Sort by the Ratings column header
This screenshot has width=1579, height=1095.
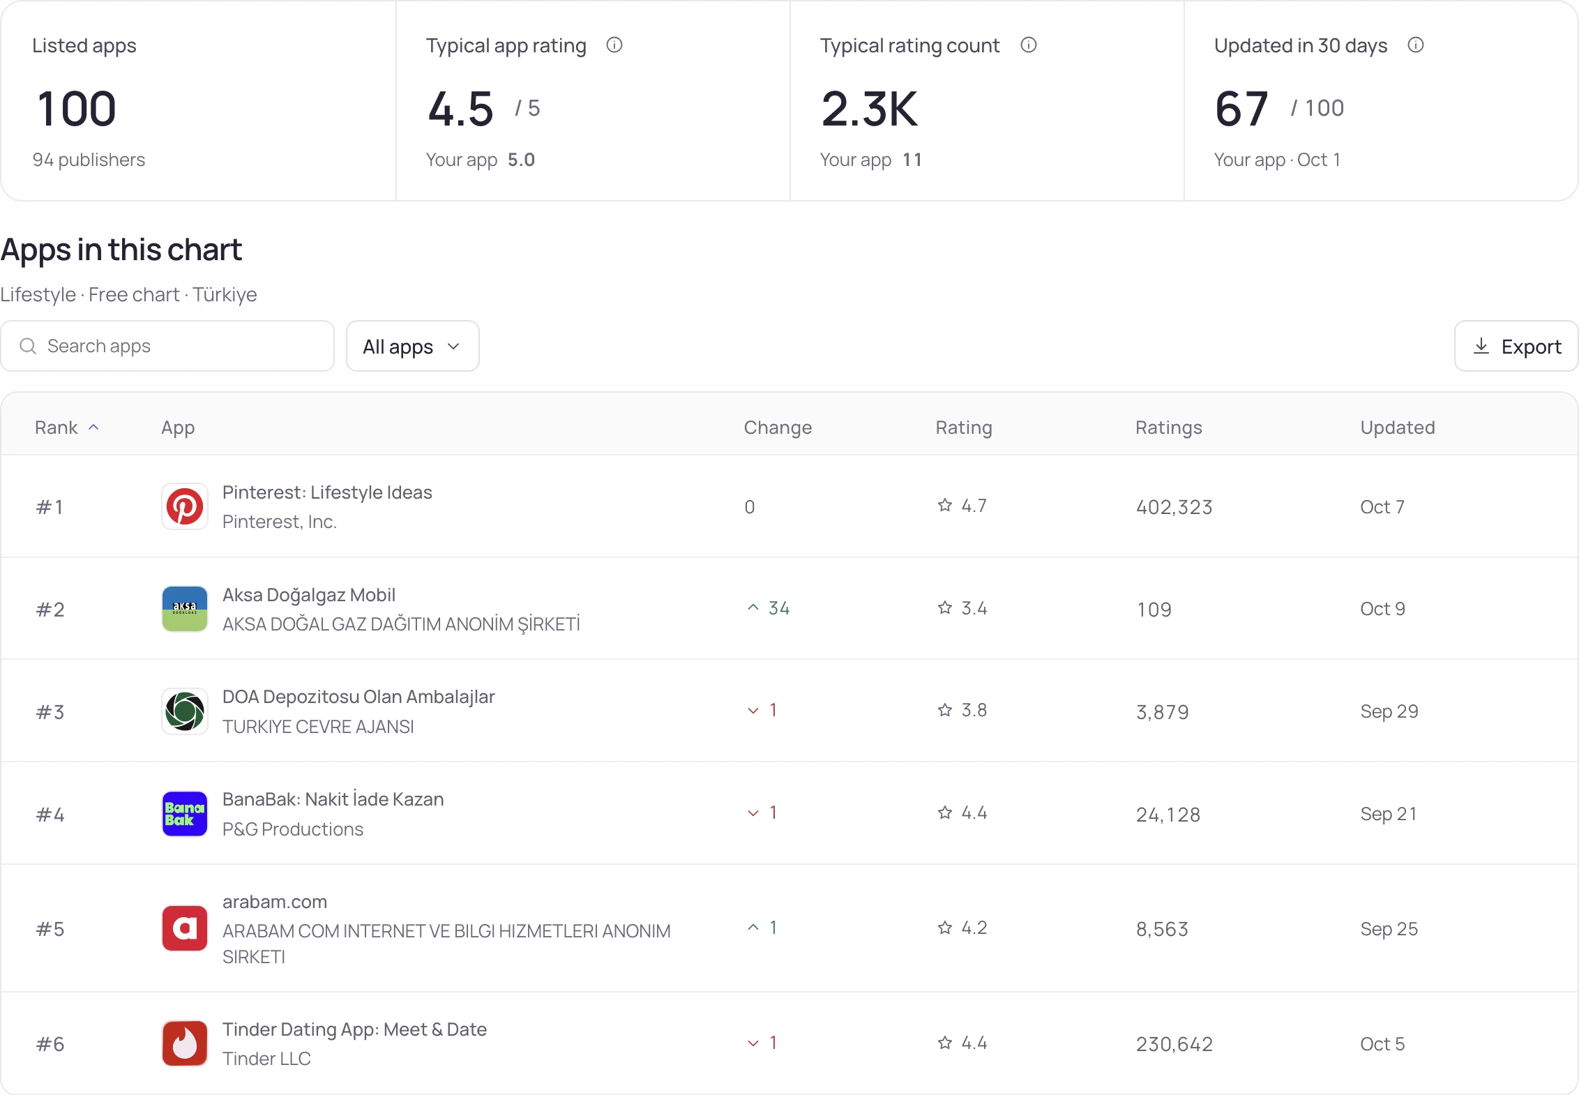coord(1169,428)
